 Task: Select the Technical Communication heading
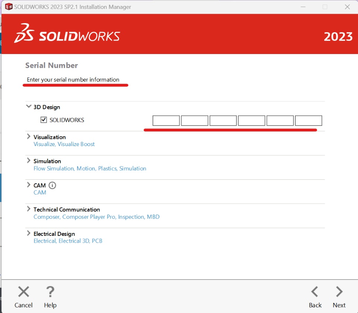click(67, 210)
